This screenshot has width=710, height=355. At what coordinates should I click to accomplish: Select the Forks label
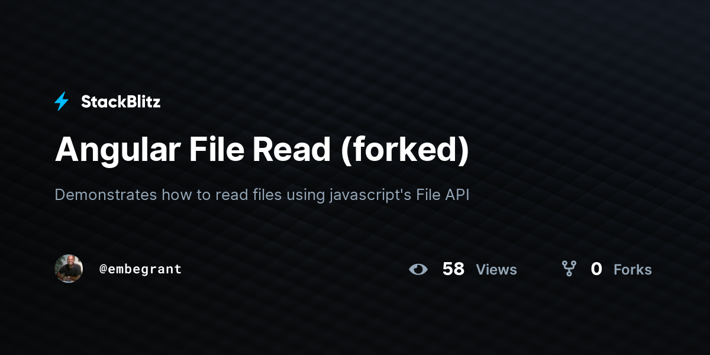tap(632, 270)
